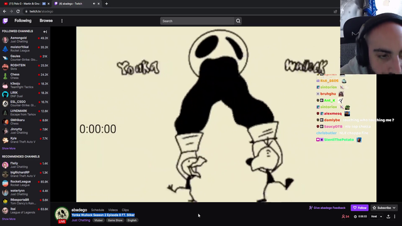Open a new browser tab
This screenshot has height=226, width=402.
(106, 4)
